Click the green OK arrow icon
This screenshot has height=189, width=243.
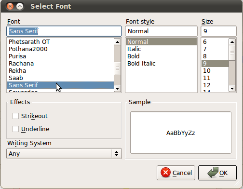point(213,172)
